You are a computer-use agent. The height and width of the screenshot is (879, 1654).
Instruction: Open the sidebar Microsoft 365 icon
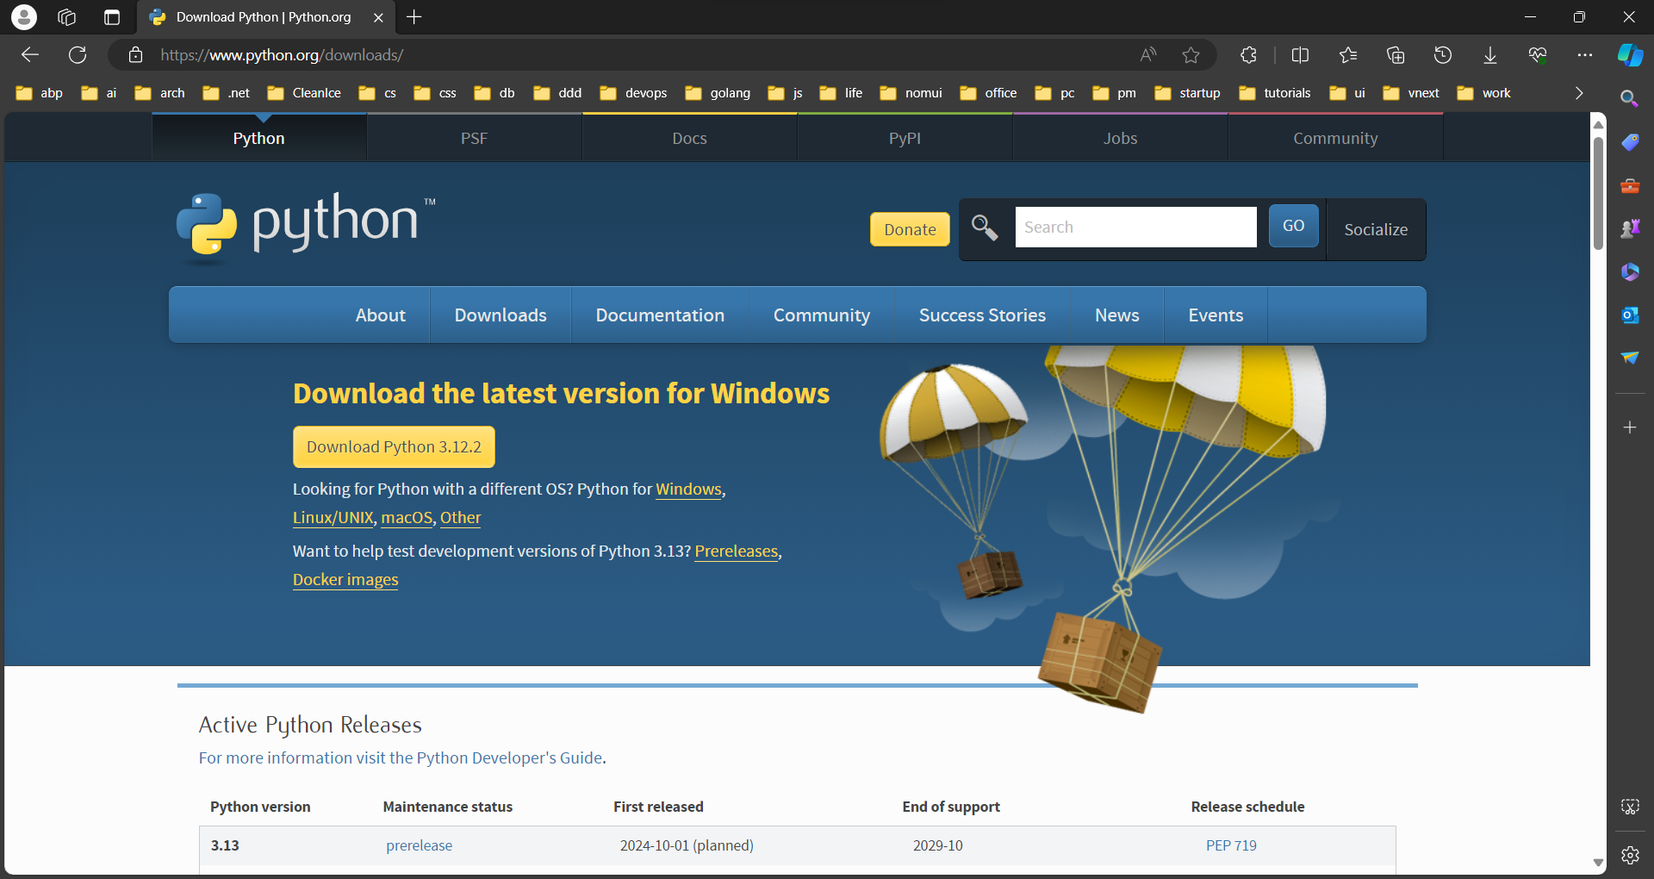pos(1630,271)
